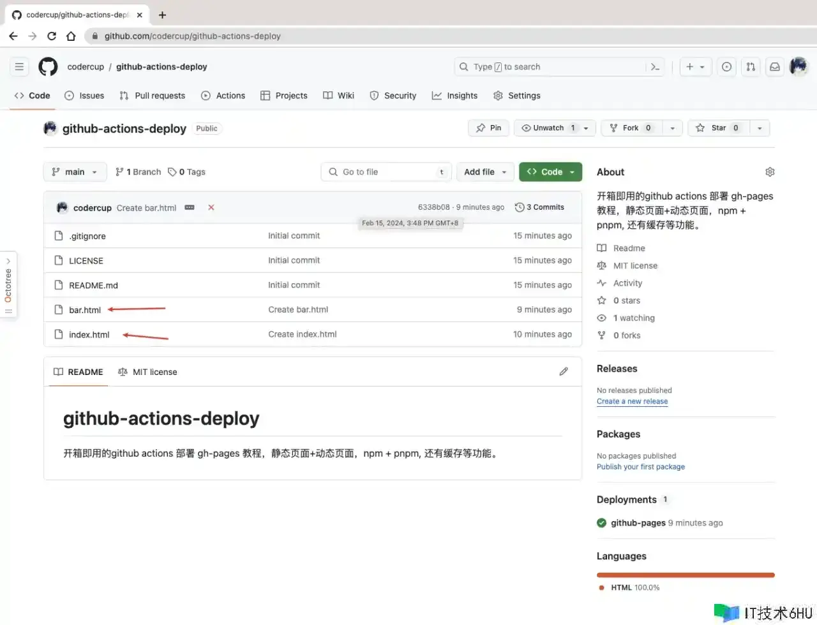Click the Create a new release link
This screenshot has height=625, width=817.
[x=632, y=402]
